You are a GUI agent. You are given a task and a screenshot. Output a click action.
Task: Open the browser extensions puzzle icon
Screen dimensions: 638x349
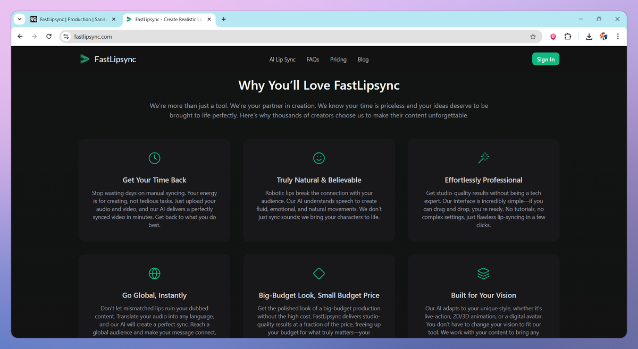[568, 37]
